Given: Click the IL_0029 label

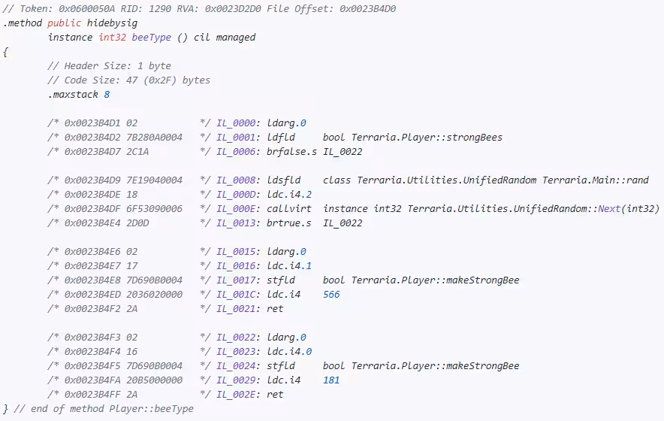Looking at the screenshot, I should pyautogui.click(x=236, y=380).
